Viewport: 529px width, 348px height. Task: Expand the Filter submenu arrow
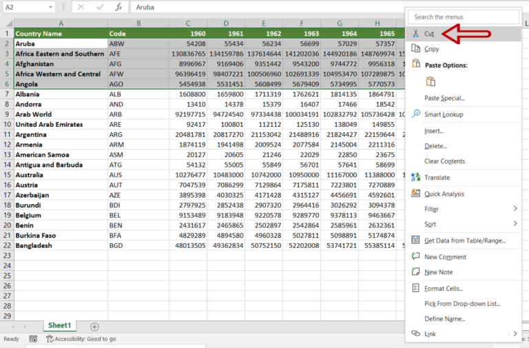point(515,209)
